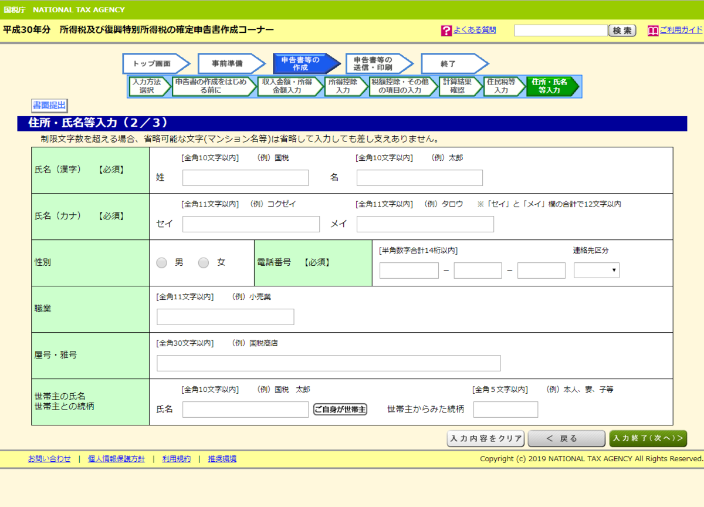This screenshot has height=507, width=704.
Task: Click the 入力終了(次へ)> button
Action: click(x=648, y=439)
